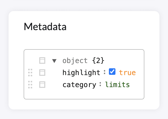Click the white card area beside Metadata title

click(107, 27)
